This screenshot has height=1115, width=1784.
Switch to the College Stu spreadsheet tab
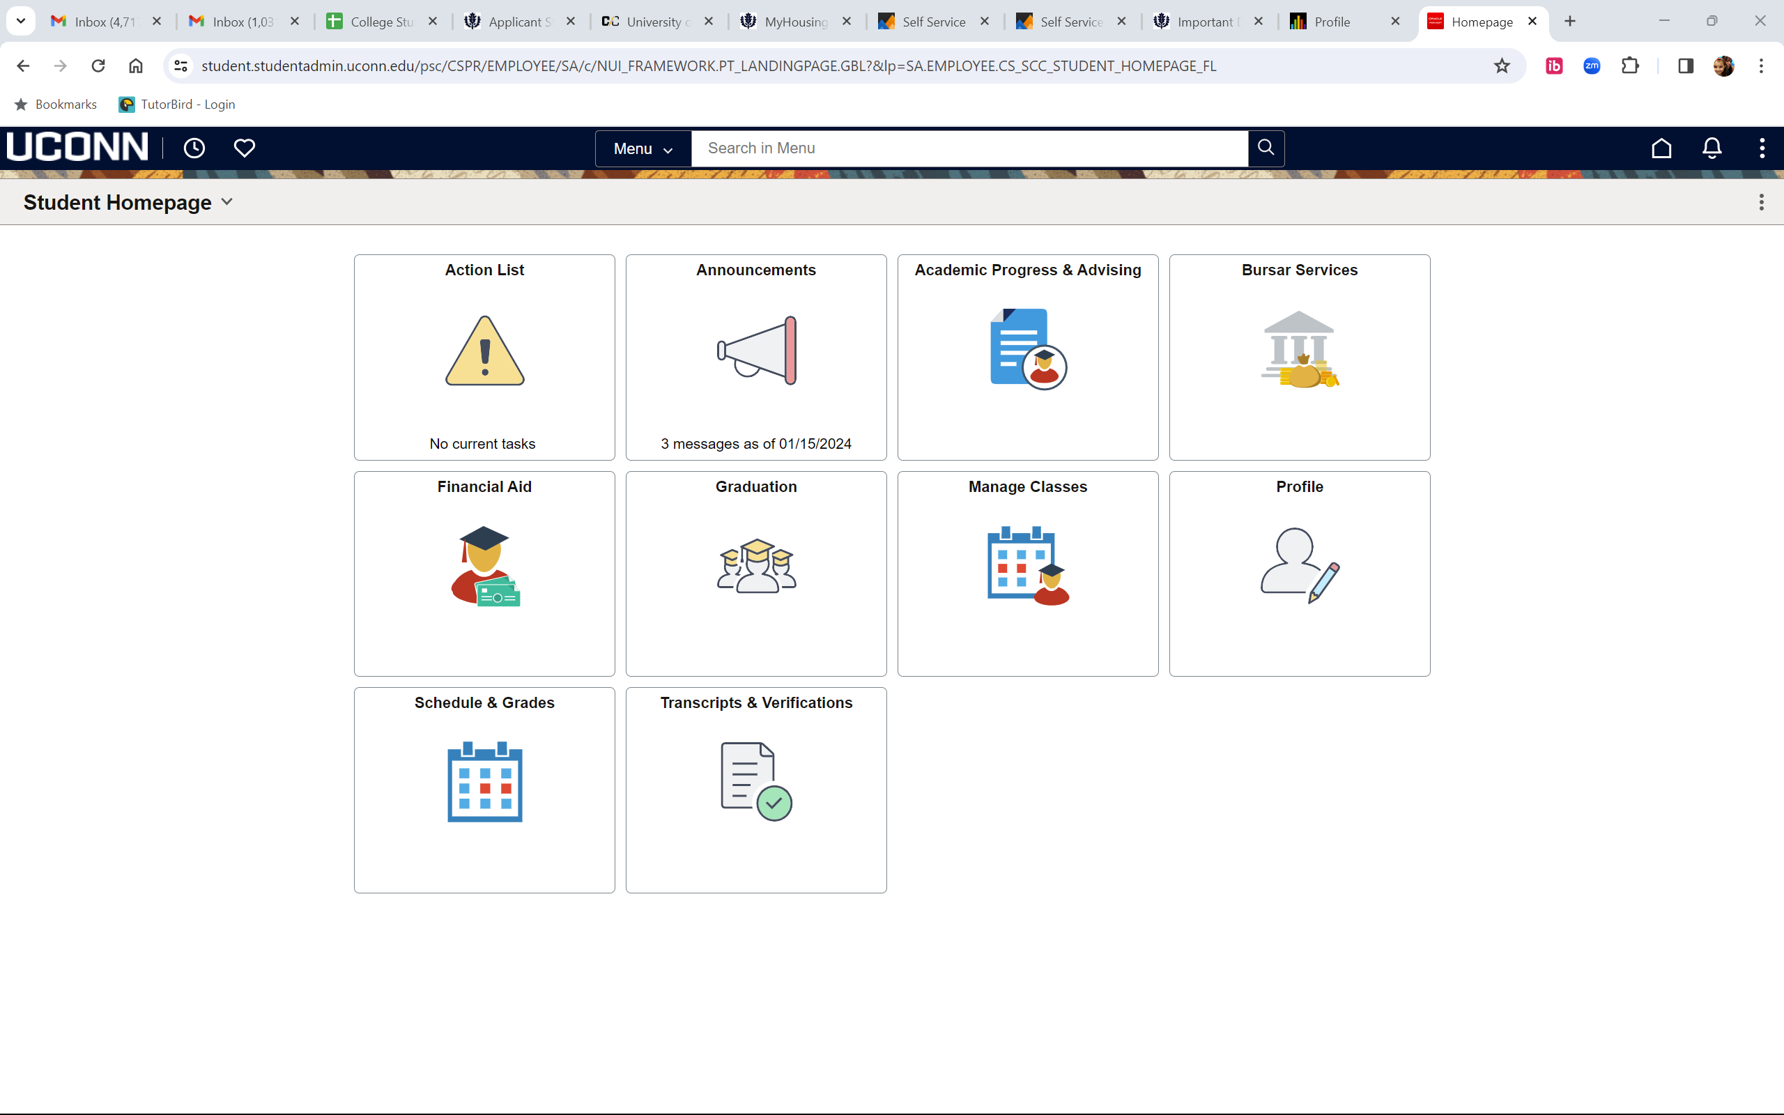click(x=380, y=22)
